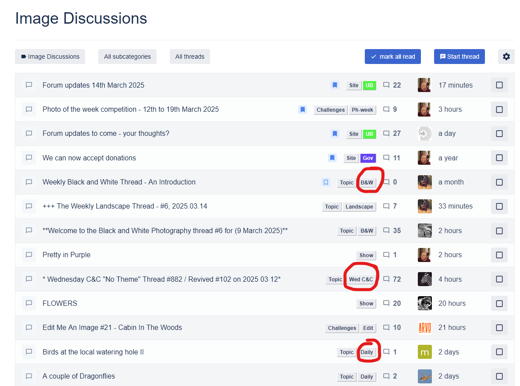
Task: Click the mark all read button
Action: click(393, 57)
